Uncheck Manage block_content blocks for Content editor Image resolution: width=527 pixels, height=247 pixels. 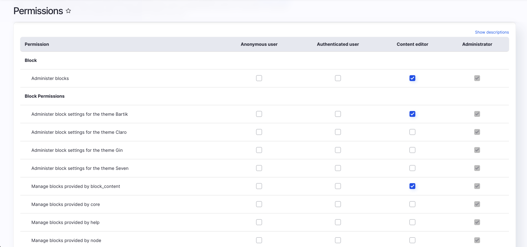click(x=412, y=186)
